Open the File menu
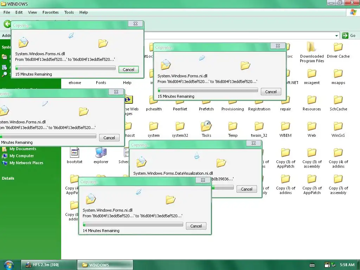 (7, 12)
